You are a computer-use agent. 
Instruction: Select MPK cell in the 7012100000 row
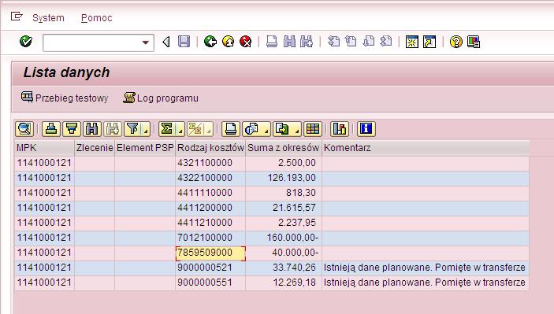pos(44,238)
